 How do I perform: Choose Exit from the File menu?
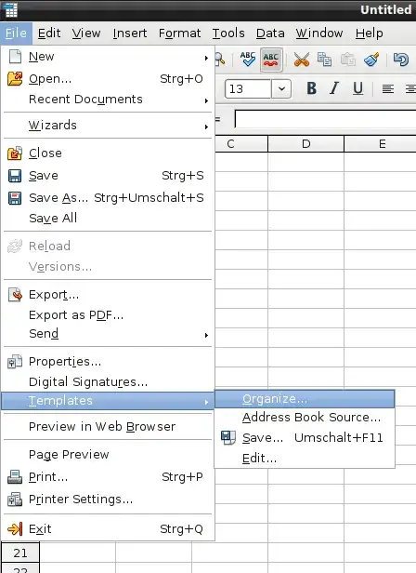tap(108, 528)
